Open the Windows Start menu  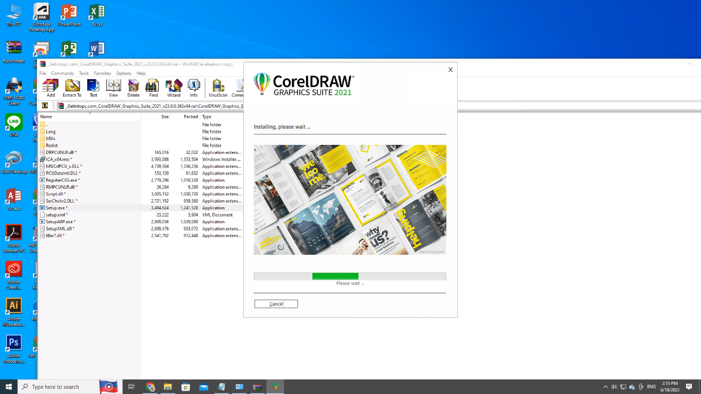(9, 386)
